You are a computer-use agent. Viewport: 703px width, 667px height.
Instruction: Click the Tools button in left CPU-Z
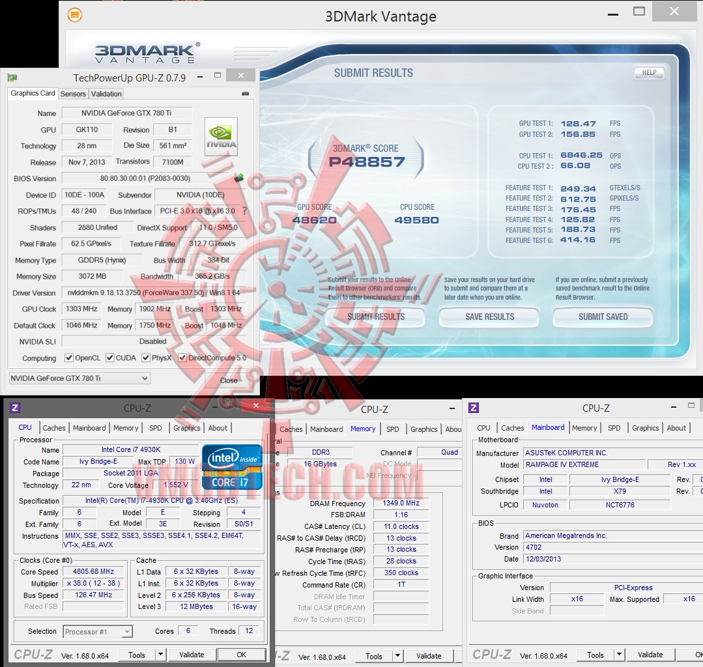(137, 655)
